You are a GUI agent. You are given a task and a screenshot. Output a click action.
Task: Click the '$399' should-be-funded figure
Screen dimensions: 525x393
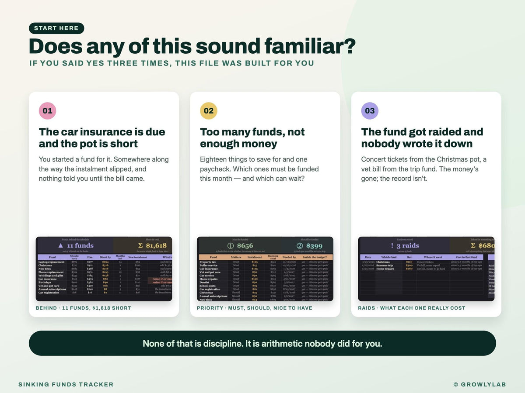(x=314, y=246)
